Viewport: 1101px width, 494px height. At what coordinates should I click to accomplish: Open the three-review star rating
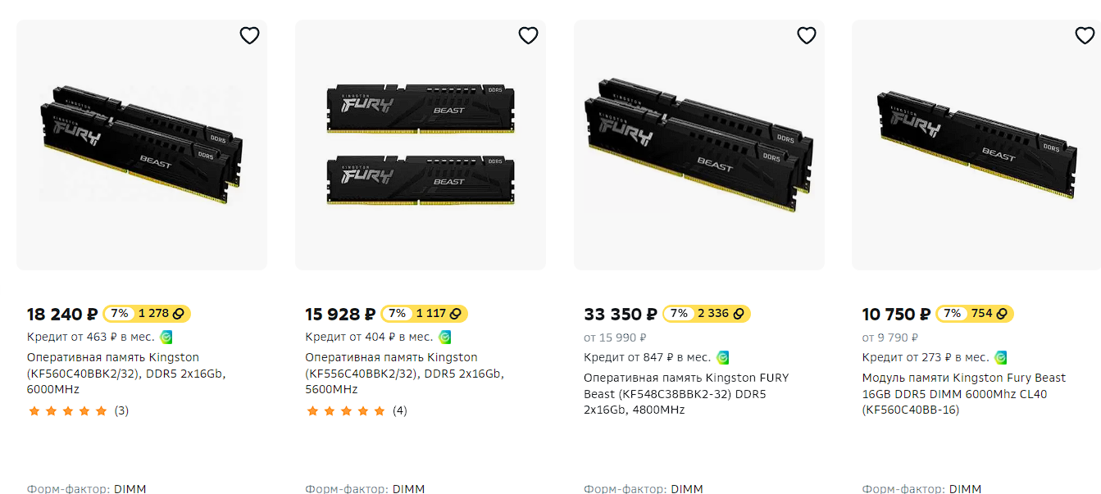tap(78, 410)
